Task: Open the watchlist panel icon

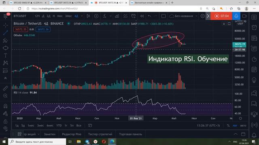Action: tap(254, 17)
